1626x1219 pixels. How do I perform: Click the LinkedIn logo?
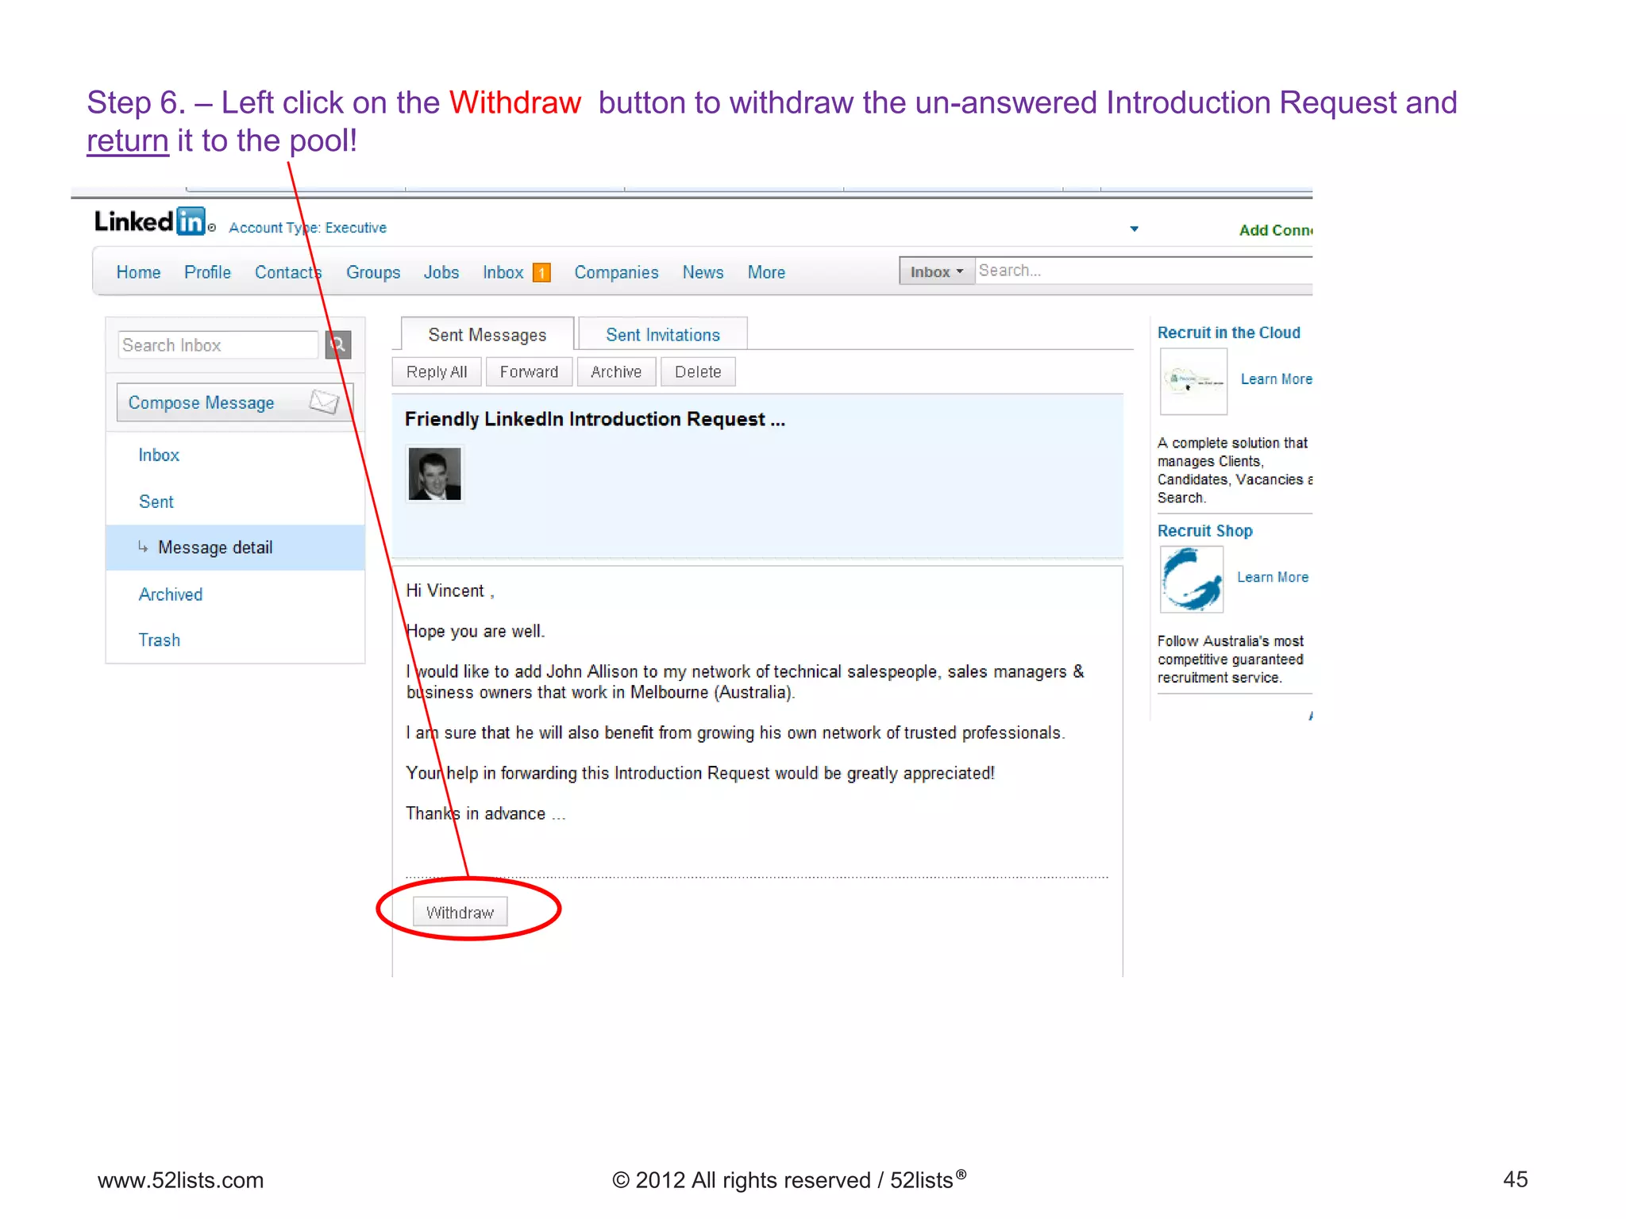[150, 221]
